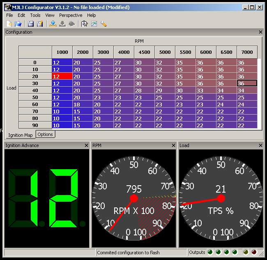267x260 pixels.
Task: Click the Load 20 row header
Action: point(35,76)
